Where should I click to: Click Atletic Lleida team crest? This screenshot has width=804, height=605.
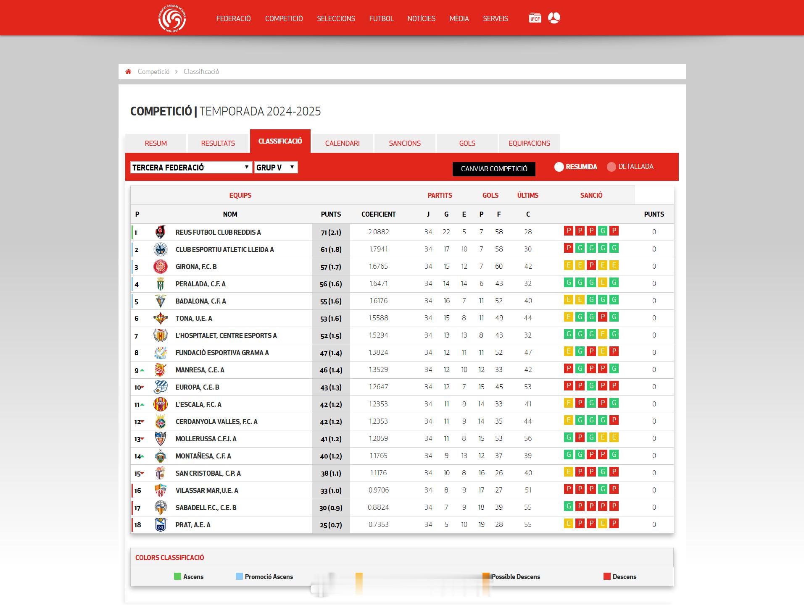[161, 249]
